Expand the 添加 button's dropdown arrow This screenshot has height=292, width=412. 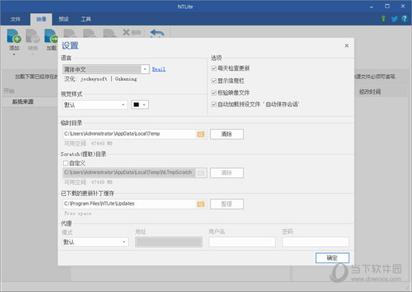pos(14,55)
